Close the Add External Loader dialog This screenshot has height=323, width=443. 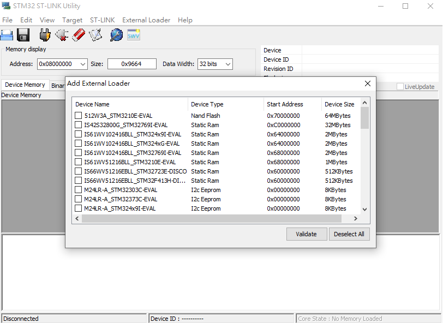tap(368, 83)
